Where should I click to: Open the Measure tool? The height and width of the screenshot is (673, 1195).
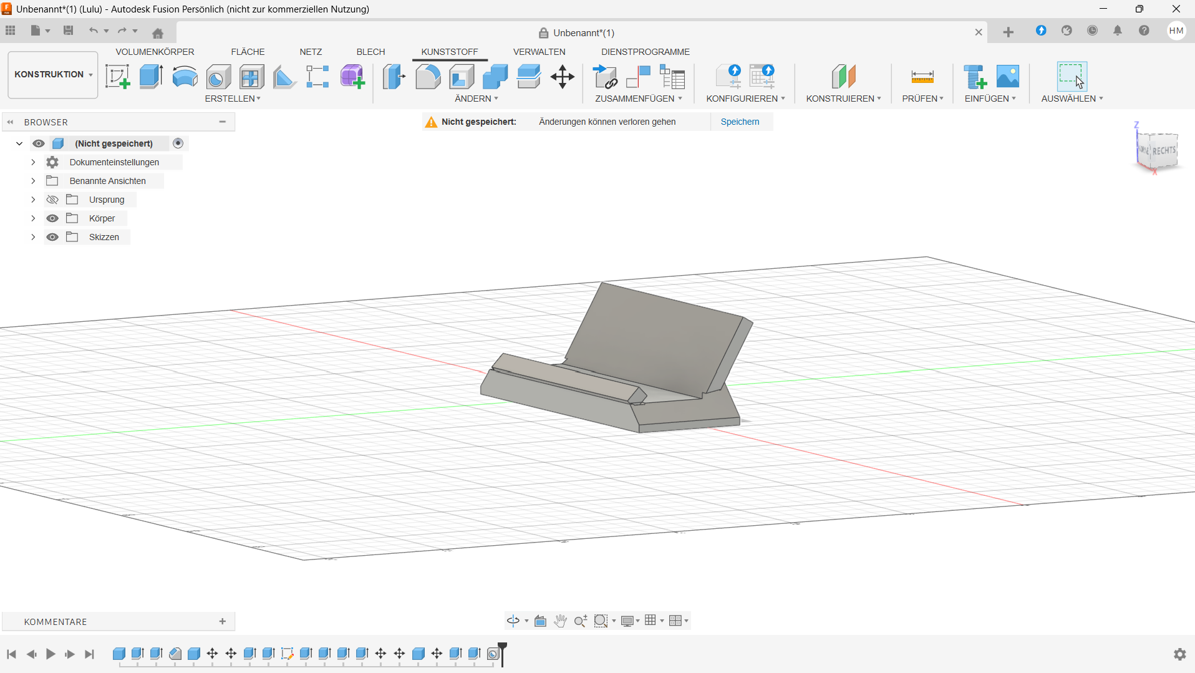(922, 77)
